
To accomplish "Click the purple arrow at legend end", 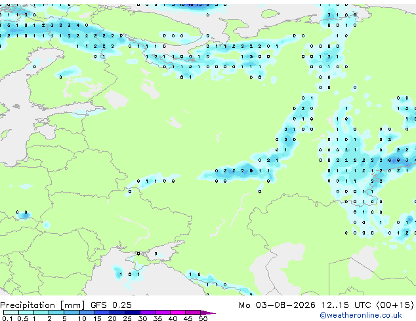I will click(208, 312).
